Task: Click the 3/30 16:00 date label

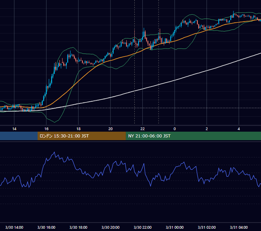Action: click(x=46, y=227)
